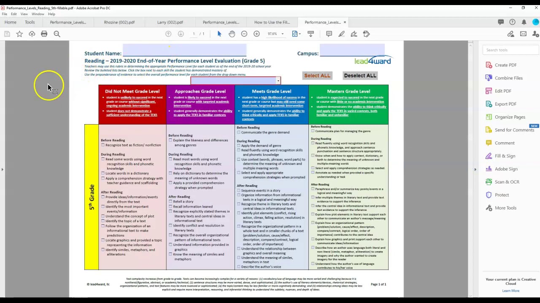
Task: Check 'Locate words in a dictionary' box
Action: click(103, 173)
